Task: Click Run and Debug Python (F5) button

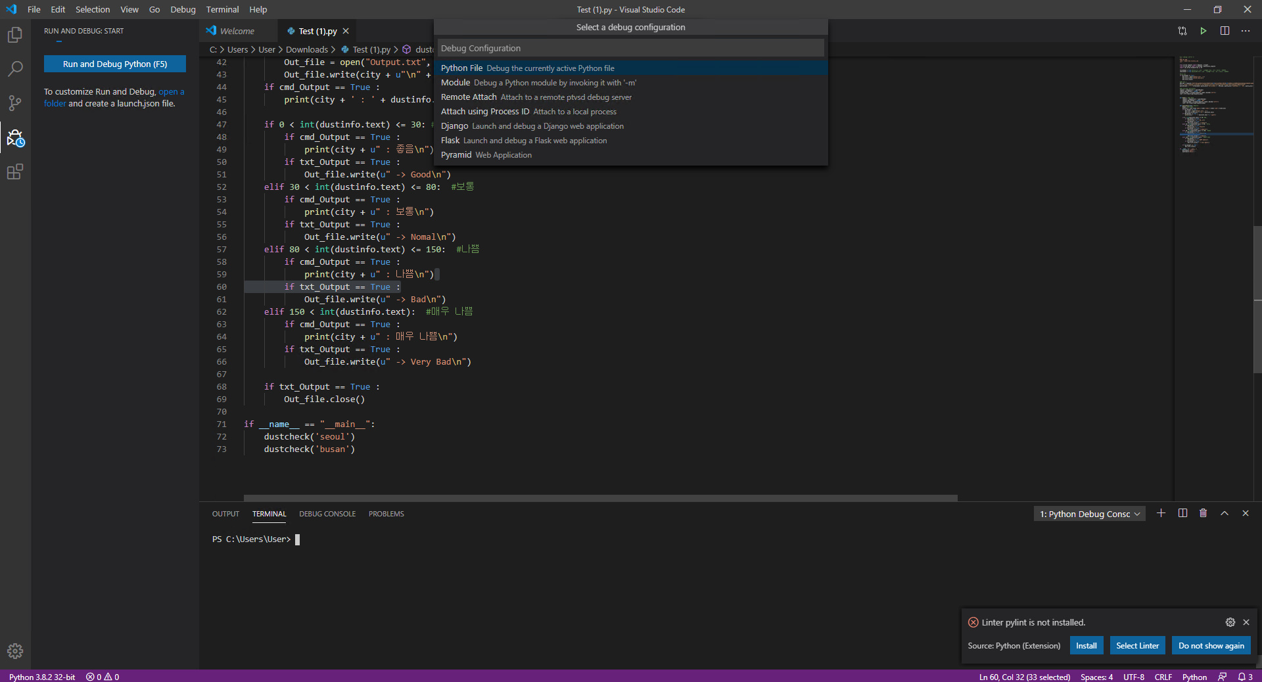Action: tap(115, 64)
